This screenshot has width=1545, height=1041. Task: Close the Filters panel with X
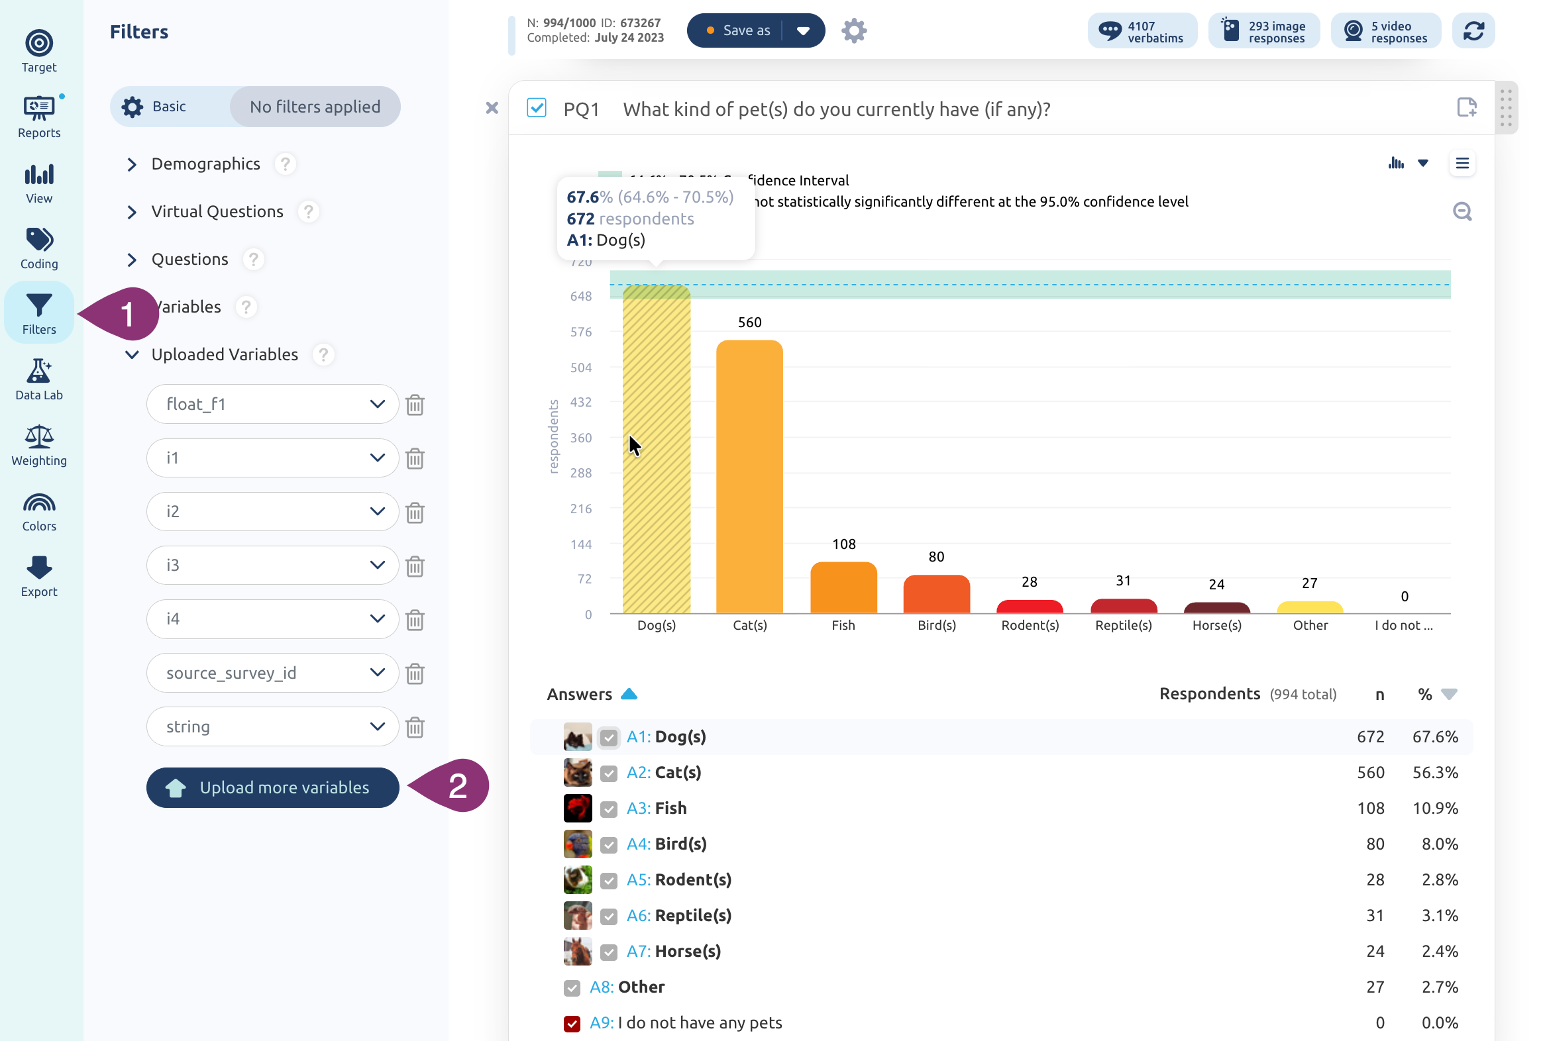pyautogui.click(x=492, y=107)
